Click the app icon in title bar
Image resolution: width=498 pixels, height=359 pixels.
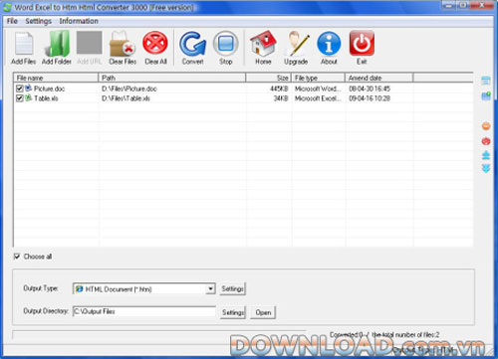click(x=7, y=7)
